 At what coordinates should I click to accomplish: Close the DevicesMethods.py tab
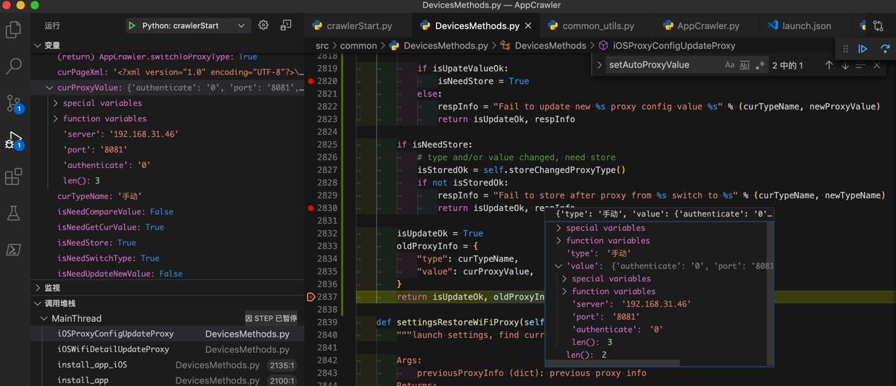[x=528, y=25]
